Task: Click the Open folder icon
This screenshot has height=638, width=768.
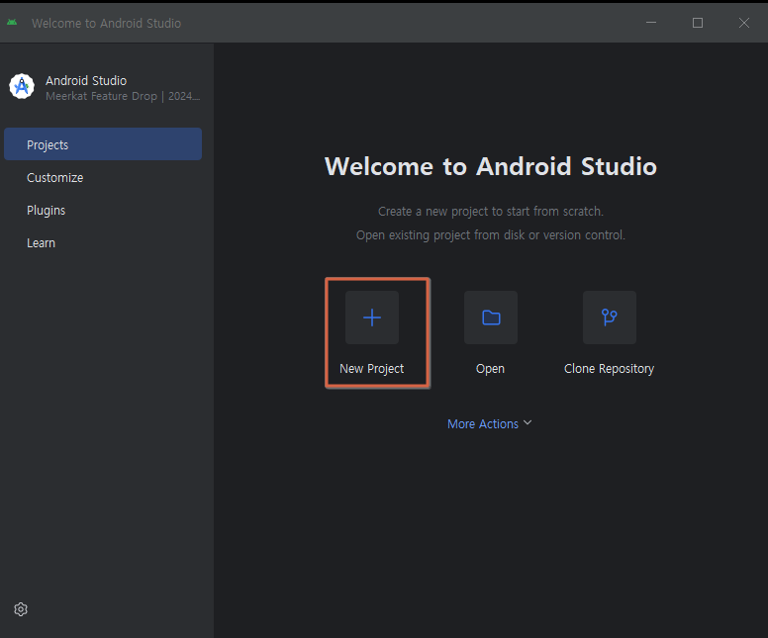Action: point(491,318)
